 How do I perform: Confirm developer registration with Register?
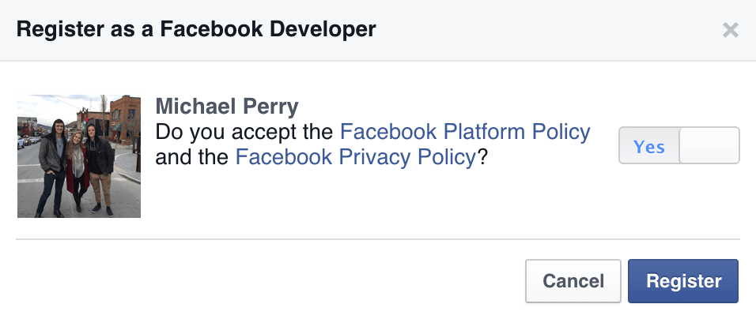(682, 281)
